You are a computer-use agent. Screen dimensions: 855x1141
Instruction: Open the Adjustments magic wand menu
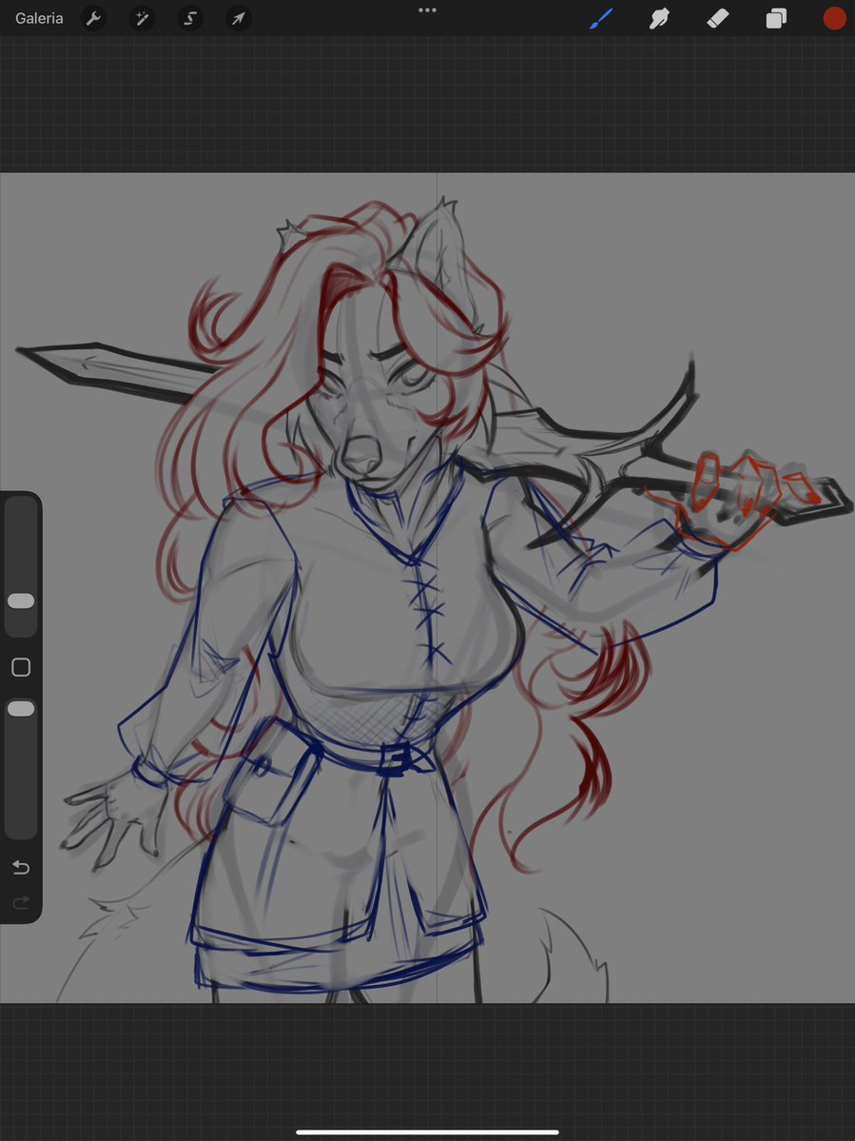141,18
